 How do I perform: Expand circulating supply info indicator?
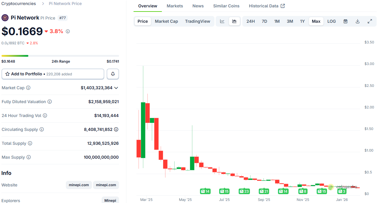116,129
